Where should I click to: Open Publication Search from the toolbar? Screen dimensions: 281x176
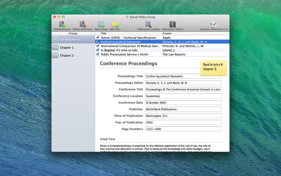tap(172, 24)
